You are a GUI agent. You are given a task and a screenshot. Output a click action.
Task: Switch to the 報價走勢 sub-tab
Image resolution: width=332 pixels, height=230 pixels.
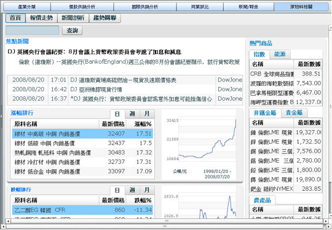41,18
